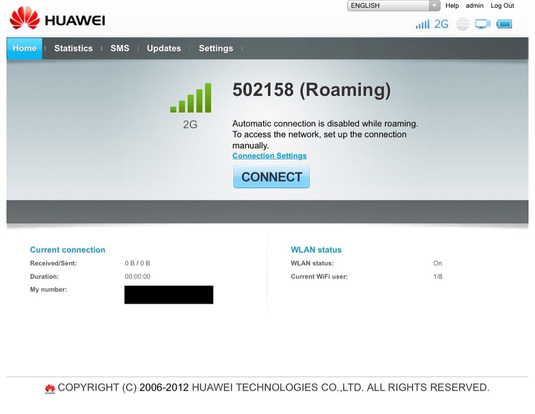Open the Settings tab
Viewport: 535px width, 414px height.
coord(216,48)
